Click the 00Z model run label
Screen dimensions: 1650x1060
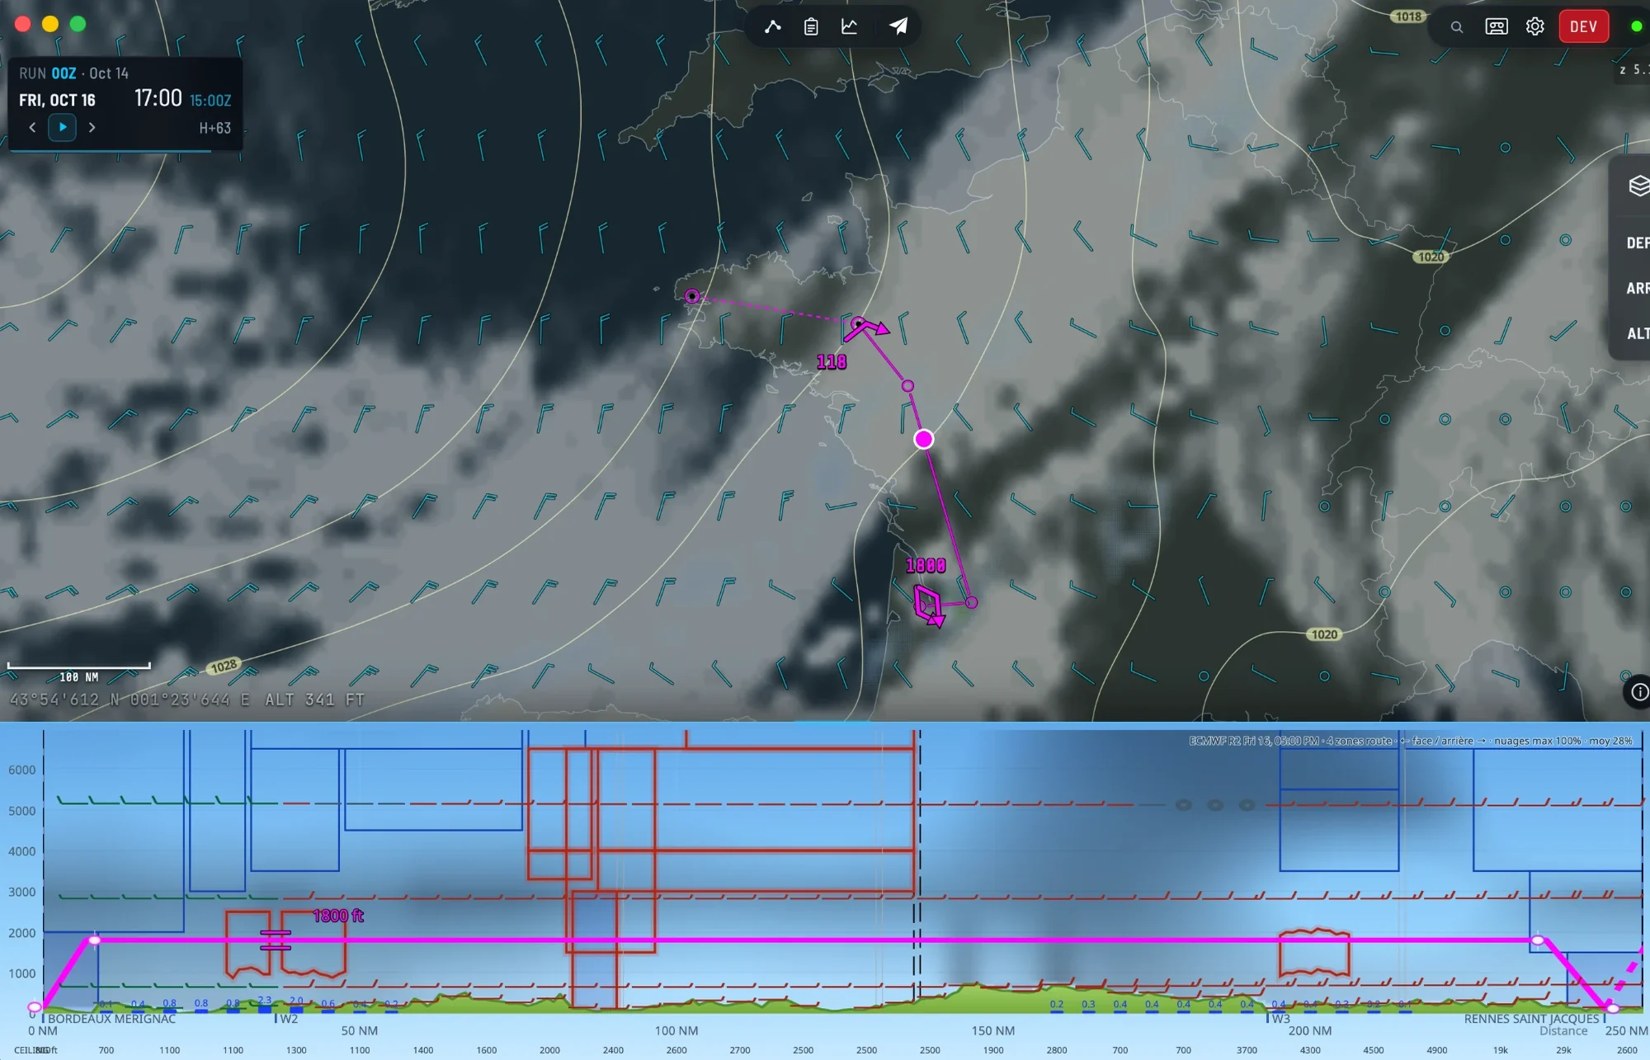[64, 73]
